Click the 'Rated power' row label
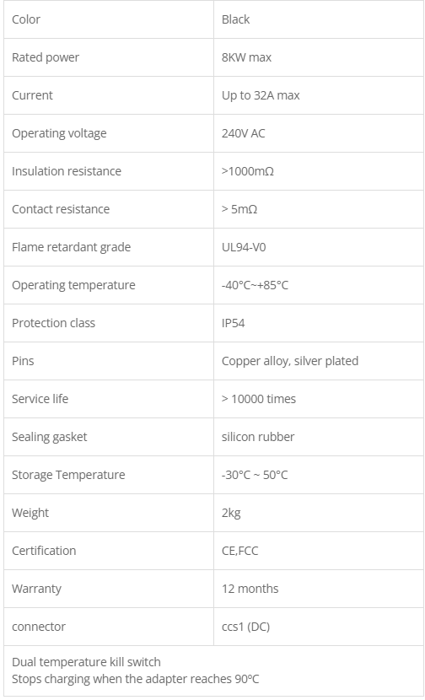 click(46, 57)
